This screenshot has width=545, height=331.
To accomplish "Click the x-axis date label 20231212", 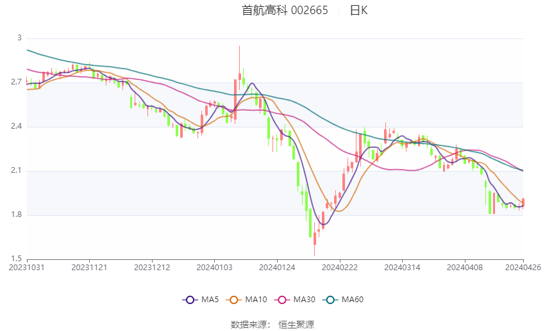I will click(x=152, y=268).
